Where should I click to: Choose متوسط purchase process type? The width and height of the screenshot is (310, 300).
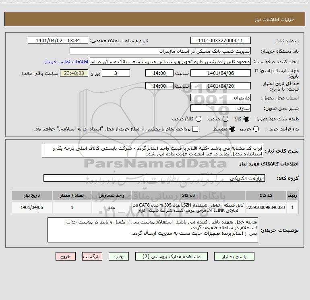[x=232, y=129]
